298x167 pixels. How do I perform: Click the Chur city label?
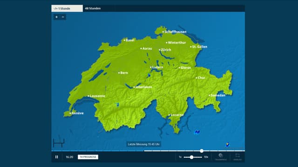(202, 78)
